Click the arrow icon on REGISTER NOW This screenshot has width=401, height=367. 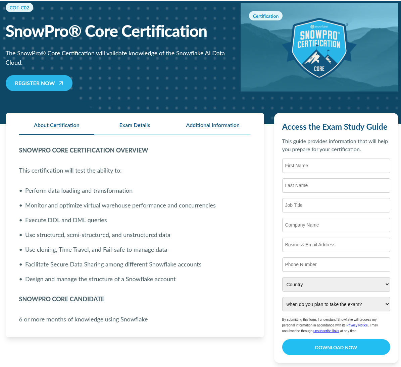[61, 83]
